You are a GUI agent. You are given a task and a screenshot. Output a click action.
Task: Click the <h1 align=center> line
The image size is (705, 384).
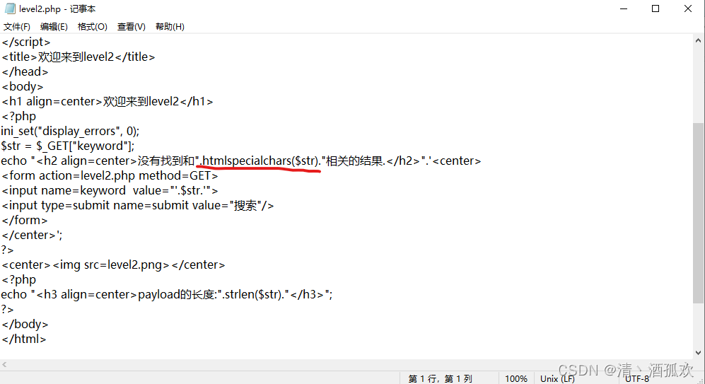pyautogui.click(x=107, y=101)
